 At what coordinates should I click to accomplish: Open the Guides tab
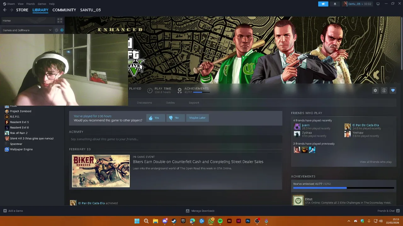[170, 103]
